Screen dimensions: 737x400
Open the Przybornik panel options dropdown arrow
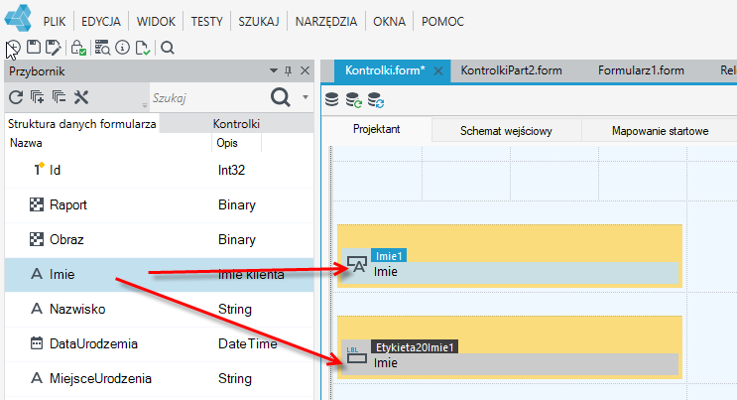(274, 70)
